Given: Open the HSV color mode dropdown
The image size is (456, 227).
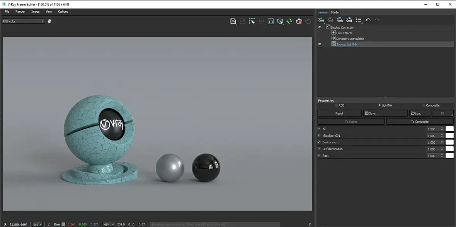Looking at the screenshot, I should click(109, 224).
